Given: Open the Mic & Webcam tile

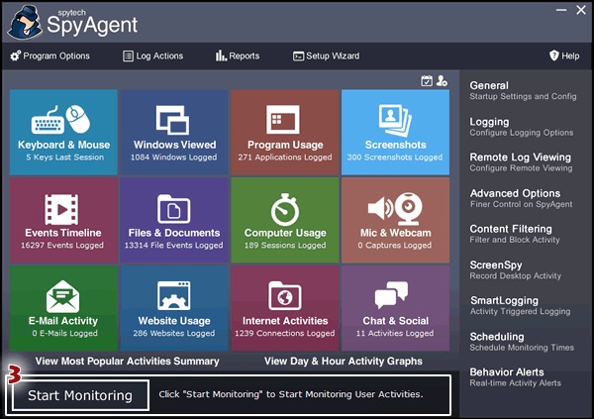Looking at the screenshot, I should pyautogui.click(x=395, y=219).
